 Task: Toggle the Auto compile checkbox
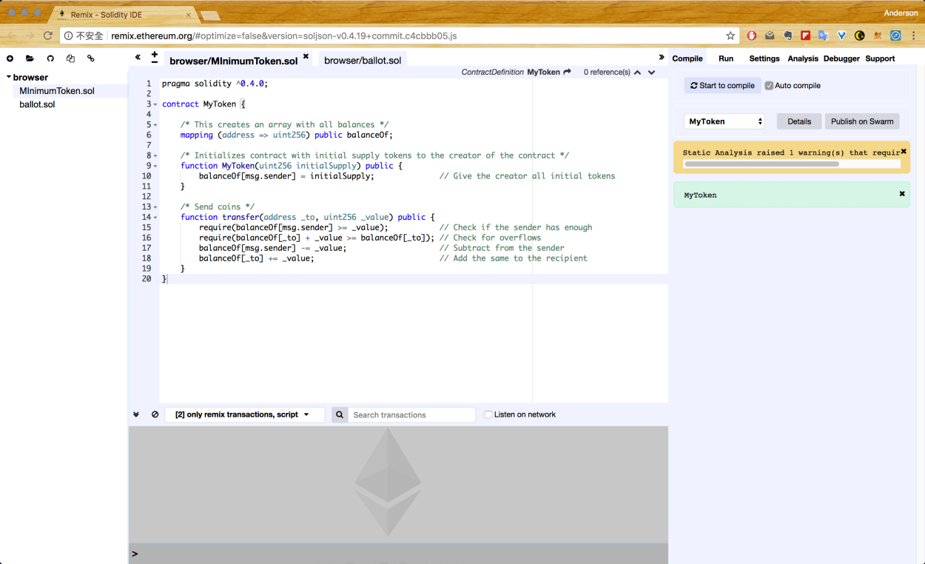point(769,86)
